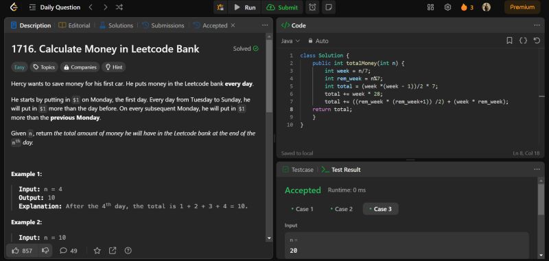Viewport: 549px width, 261px height.
Task: Switch to the Test Result tab
Action: [341, 169]
